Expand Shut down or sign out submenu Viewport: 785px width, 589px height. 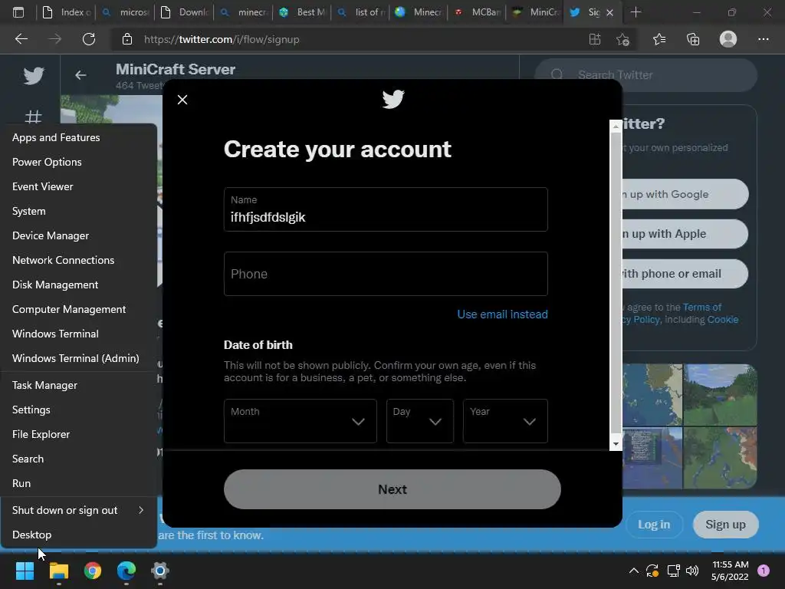pyautogui.click(x=79, y=510)
